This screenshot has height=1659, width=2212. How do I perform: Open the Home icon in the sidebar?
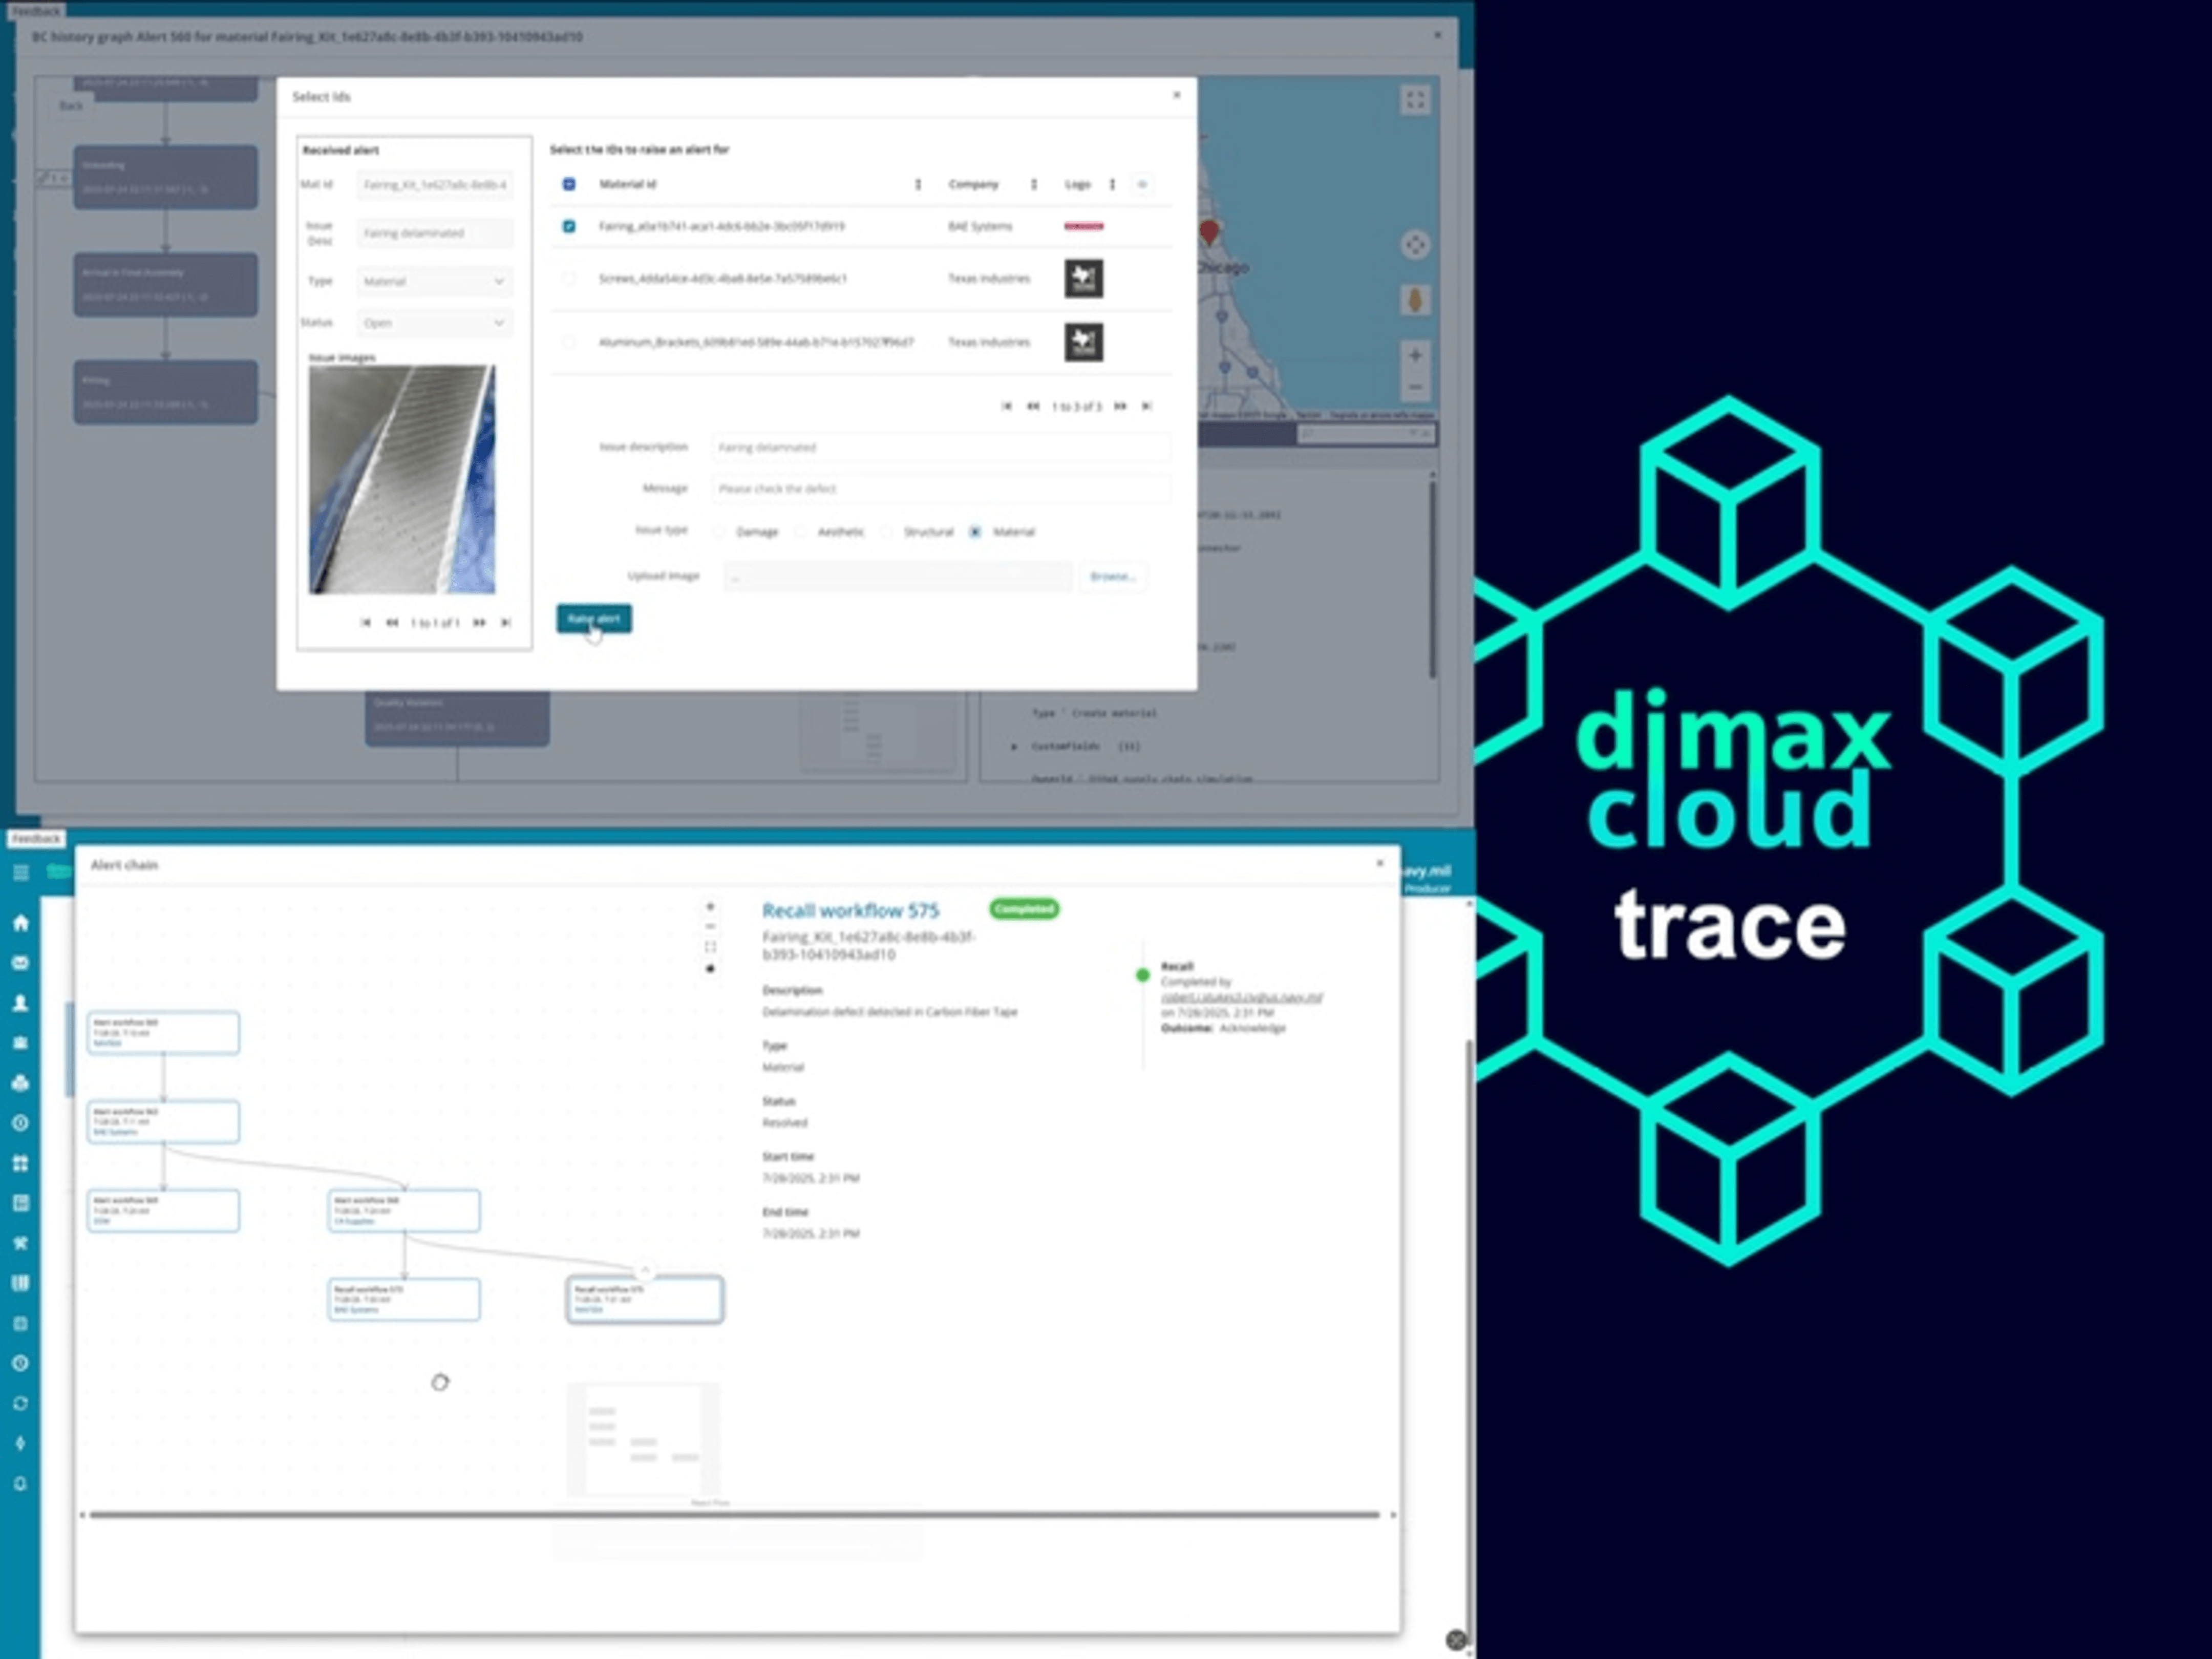[20, 923]
